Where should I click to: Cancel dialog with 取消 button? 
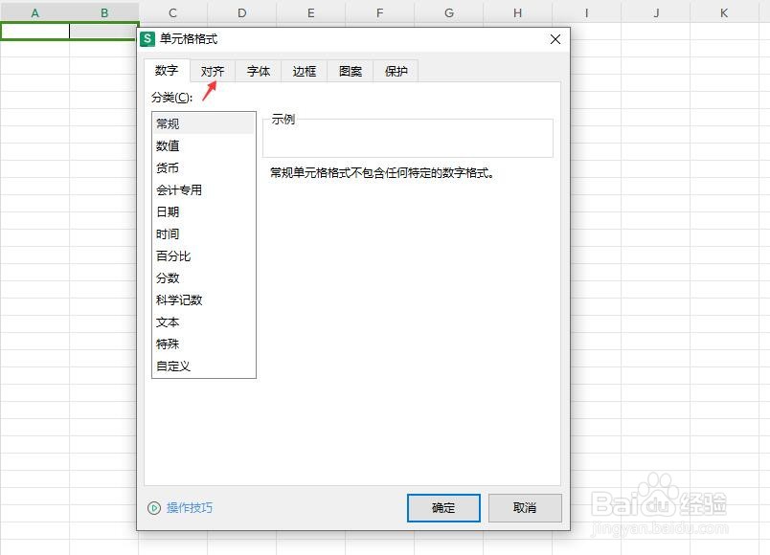click(x=525, y=508)
